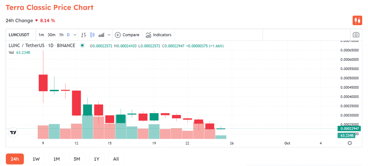Open chart settings gear icon

coord(350,143)
